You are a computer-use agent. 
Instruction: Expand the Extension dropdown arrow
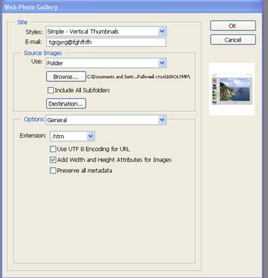pyautogui.click(x=91, y=136)
